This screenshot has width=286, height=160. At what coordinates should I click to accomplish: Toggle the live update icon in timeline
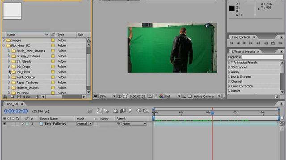click(x=99, y=111)
